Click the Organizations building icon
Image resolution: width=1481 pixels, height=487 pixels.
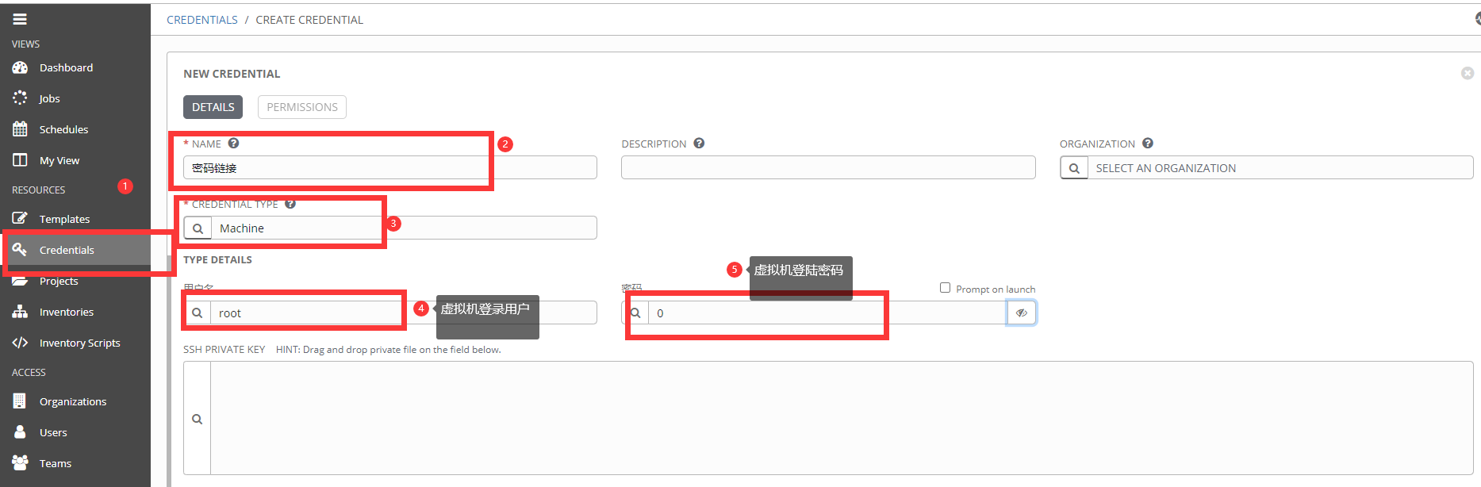(x=20, y=401)
